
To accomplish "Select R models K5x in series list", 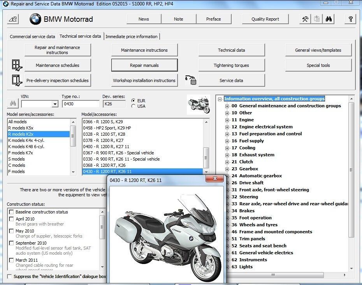I will coord(39,128).
